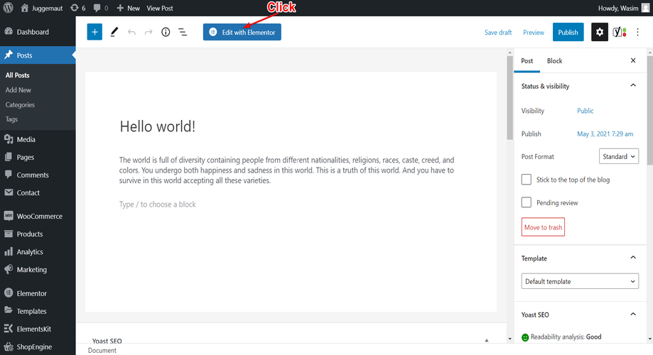Click the Publish button

pos(568,32)
